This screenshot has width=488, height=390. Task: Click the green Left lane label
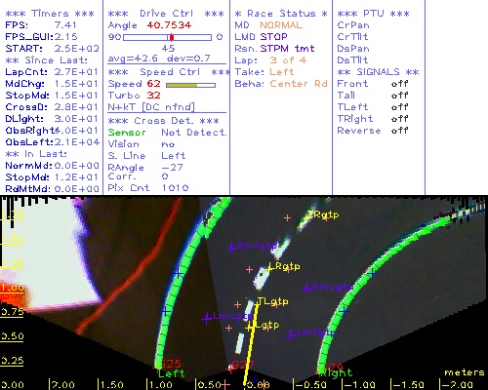(x=172, y=373)
